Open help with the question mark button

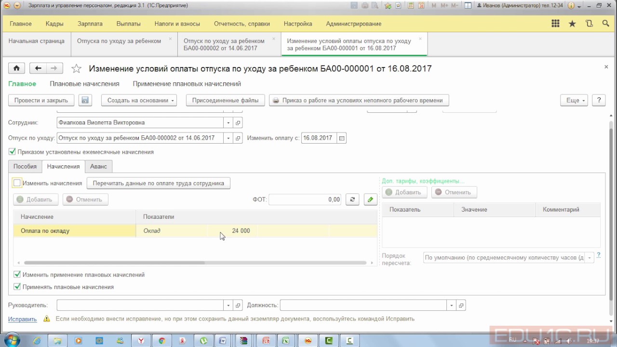coord(599,100)
